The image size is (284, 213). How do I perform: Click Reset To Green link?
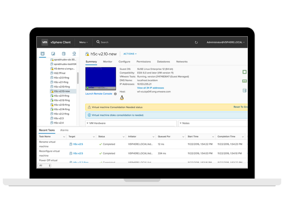click(240, 107)
